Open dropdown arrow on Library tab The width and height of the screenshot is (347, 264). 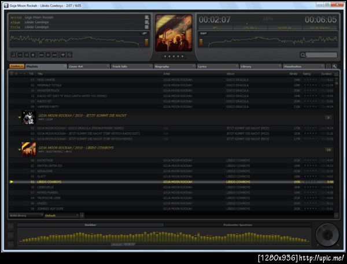tap(280, 66)
